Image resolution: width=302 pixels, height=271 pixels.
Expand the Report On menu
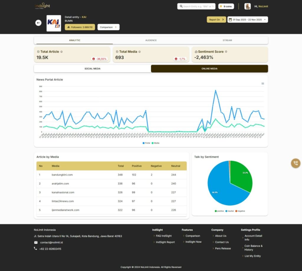[216, 19]
